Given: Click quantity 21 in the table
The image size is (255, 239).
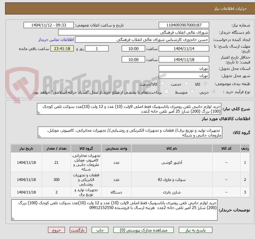Looking at the screenshot, I should (56, 162).
